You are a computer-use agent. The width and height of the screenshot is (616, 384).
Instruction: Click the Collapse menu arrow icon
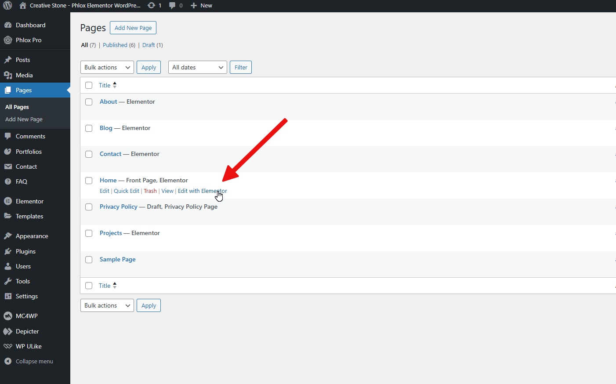pos(8,361)
